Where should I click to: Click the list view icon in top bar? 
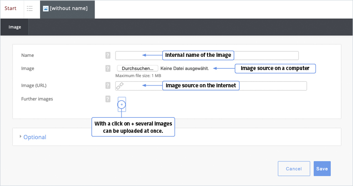point(30,9)
